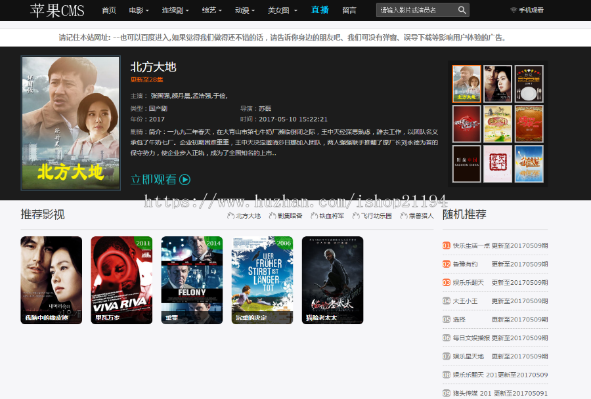This screenshot has width=591, height=399.
Task: Click the orange 01 rank badge
Action: click(x=447, y=245)
